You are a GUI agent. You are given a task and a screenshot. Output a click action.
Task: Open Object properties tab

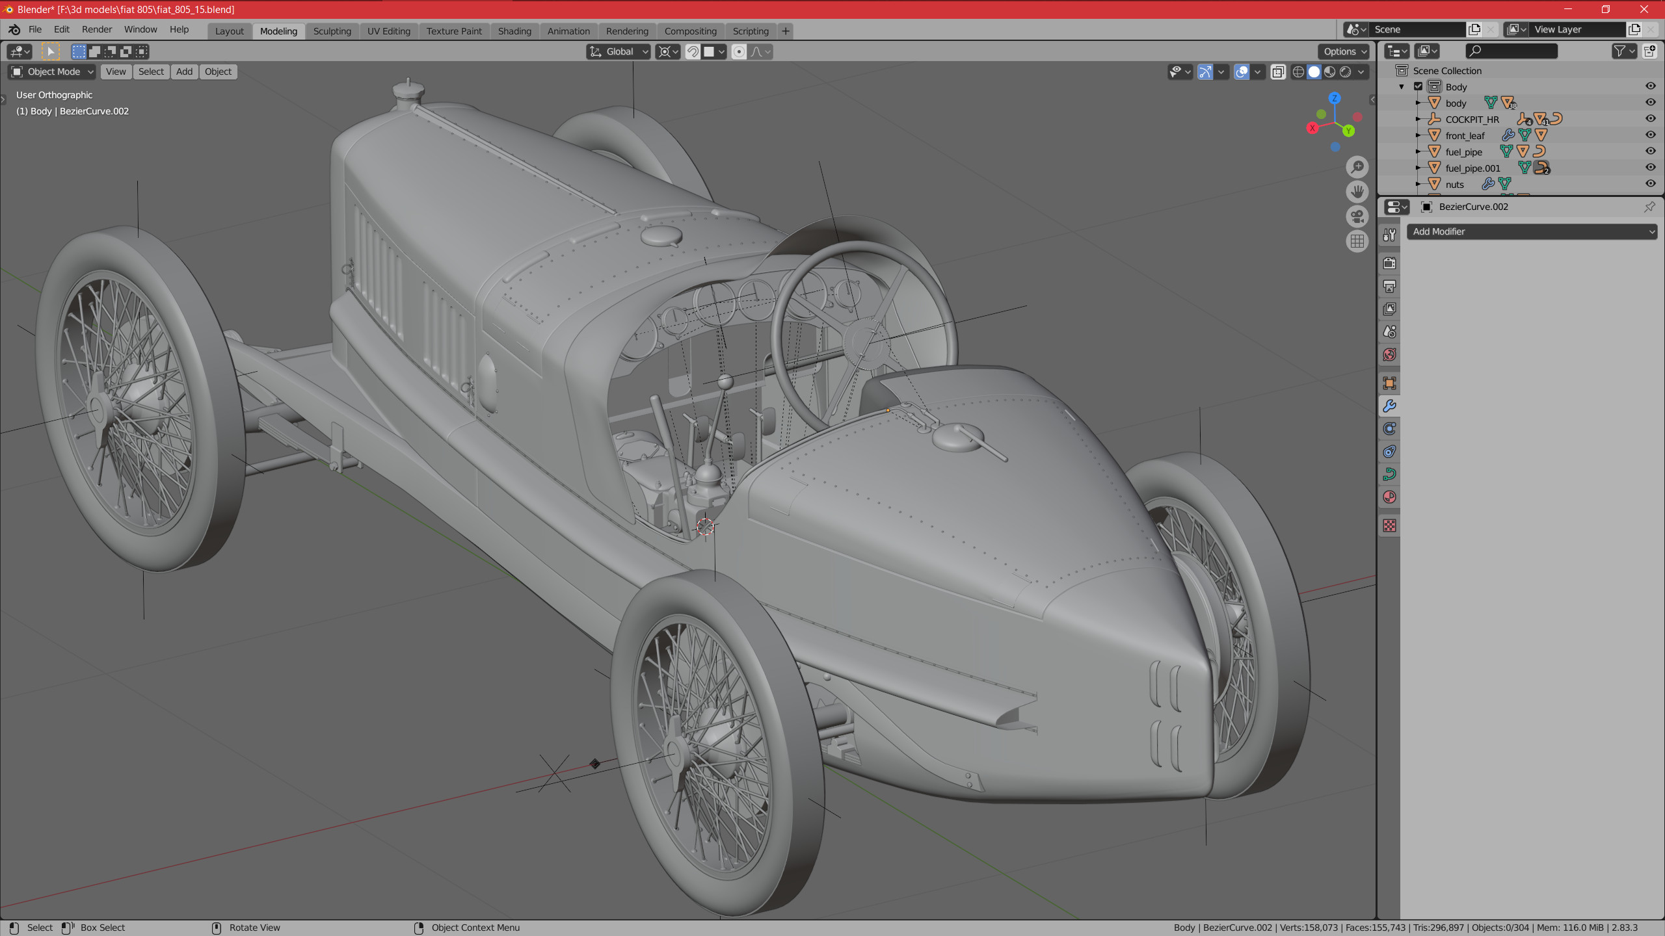[1390, 383]
